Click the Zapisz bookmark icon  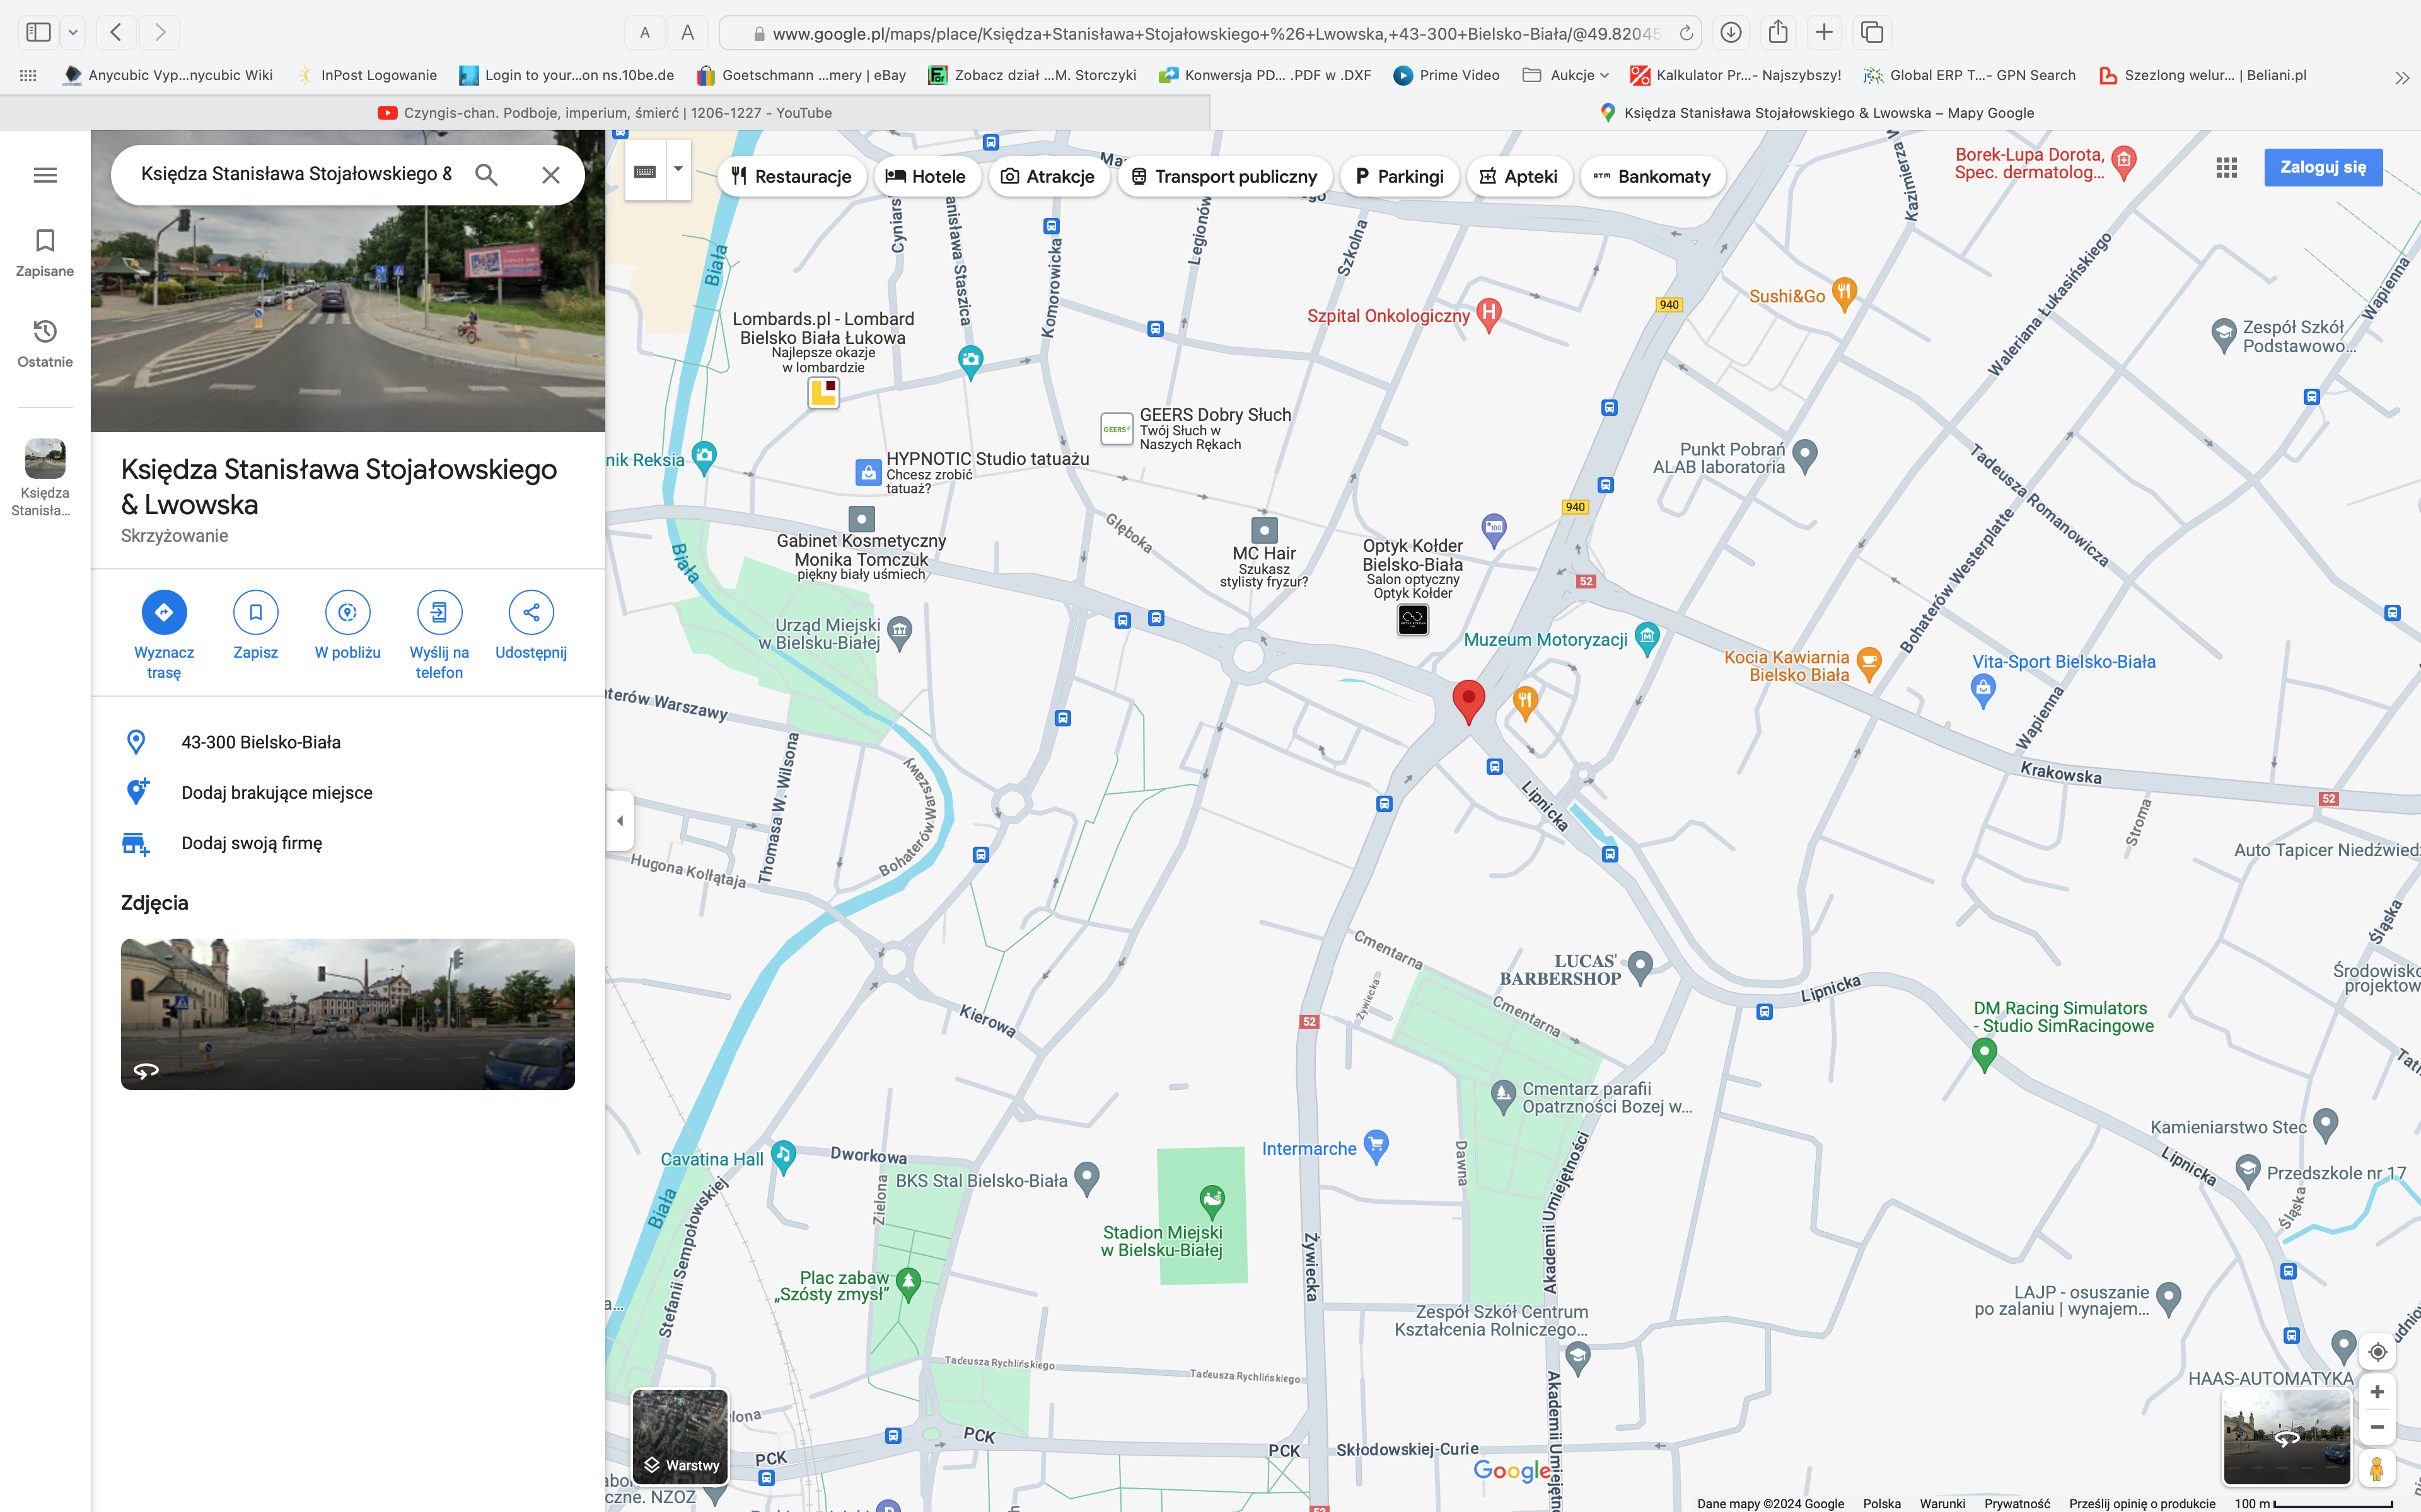tap(255, 612)
